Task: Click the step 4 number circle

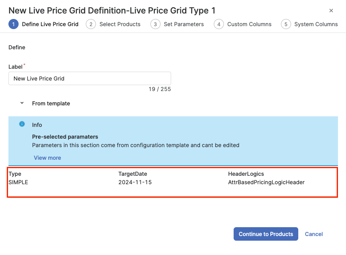Action: click(219, 24)
